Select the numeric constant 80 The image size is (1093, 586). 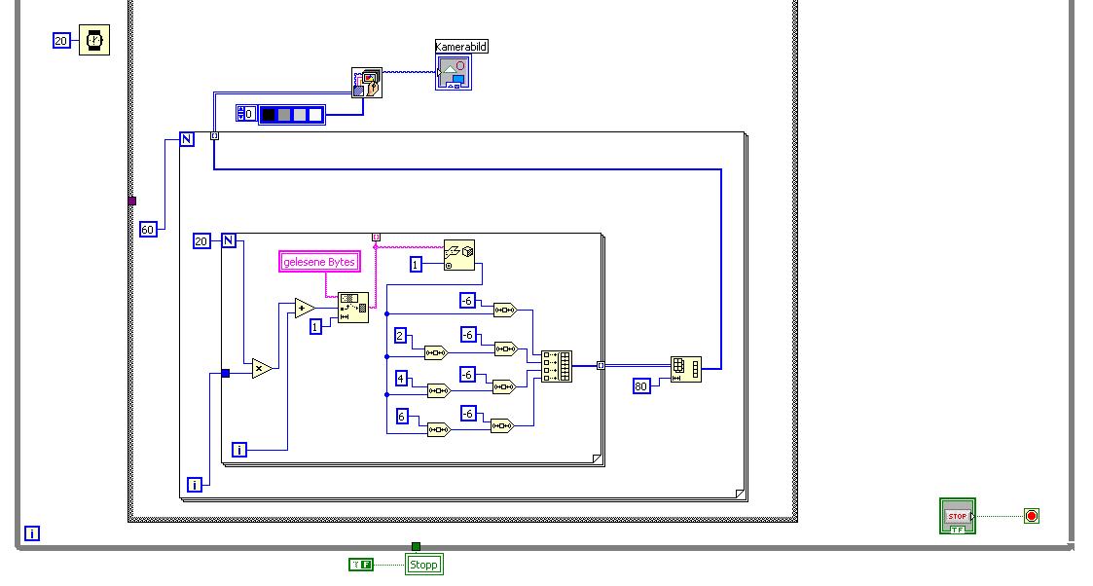641,386
